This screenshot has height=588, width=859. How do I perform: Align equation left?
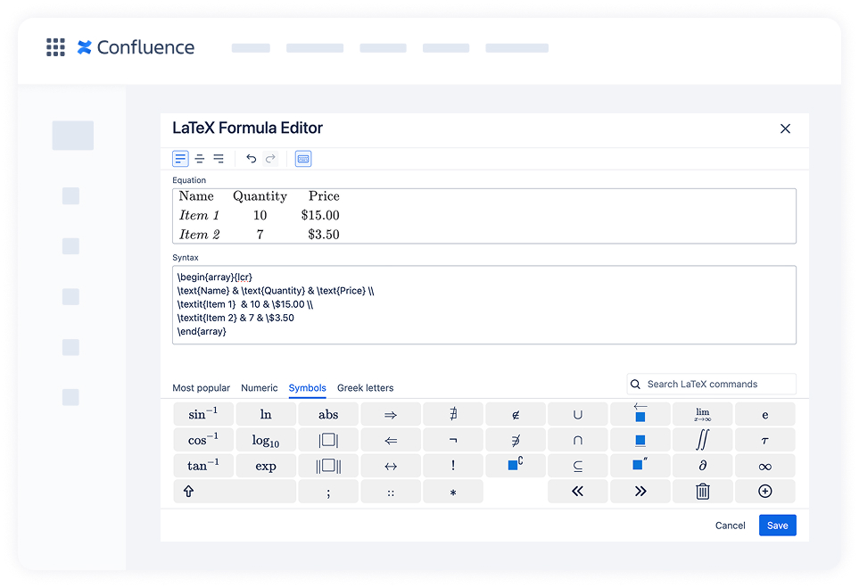click(x=180, y=159)
